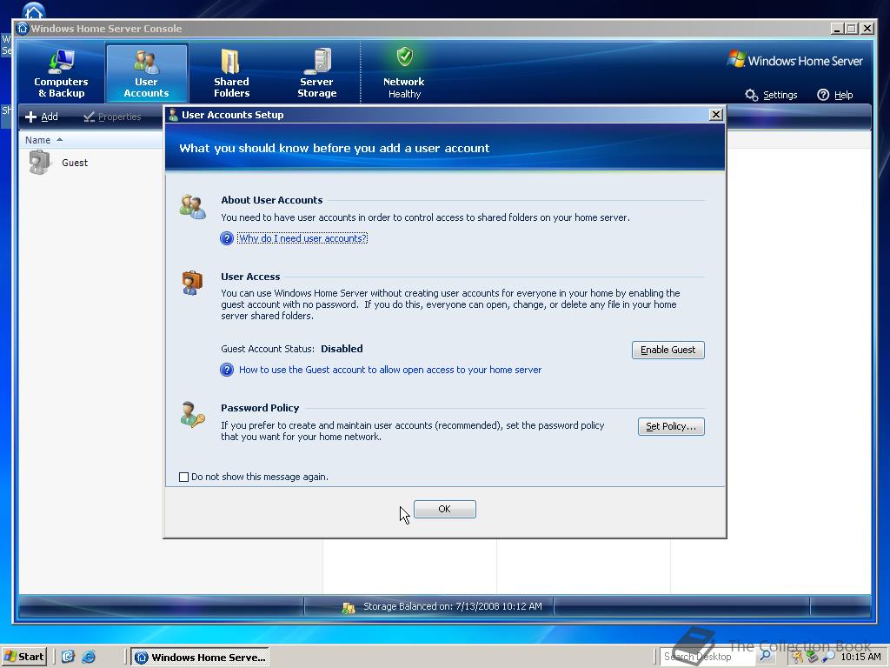Click the help icon beside 'Why do I need user accounts?'
890x668 pixels.
(x=227, y=238)
